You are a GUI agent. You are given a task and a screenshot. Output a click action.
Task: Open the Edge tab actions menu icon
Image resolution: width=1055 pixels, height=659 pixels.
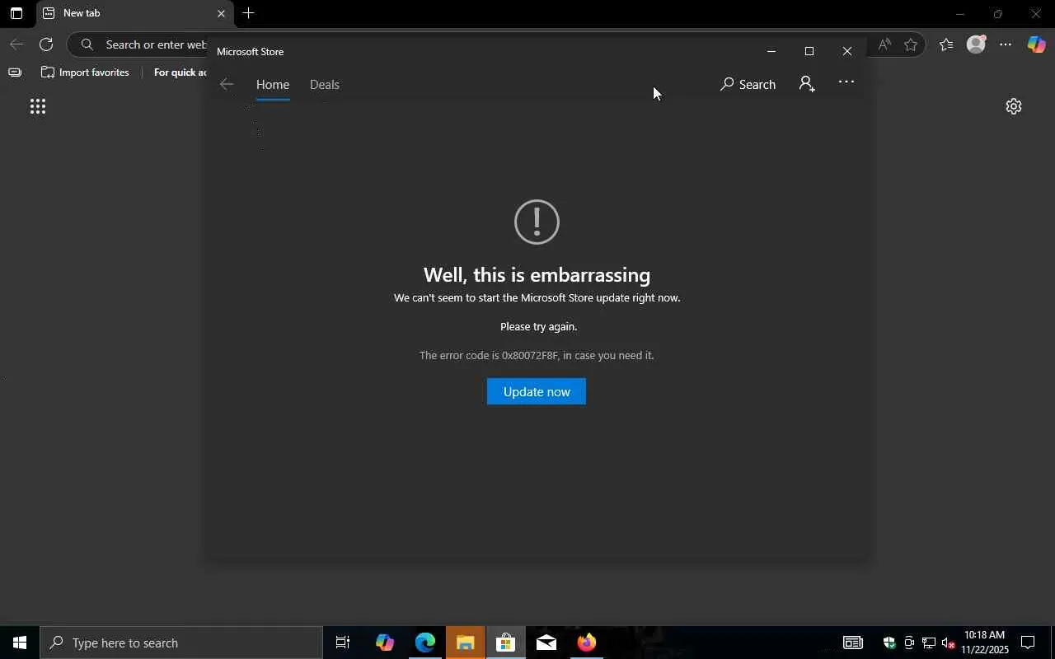coord(16,13)
